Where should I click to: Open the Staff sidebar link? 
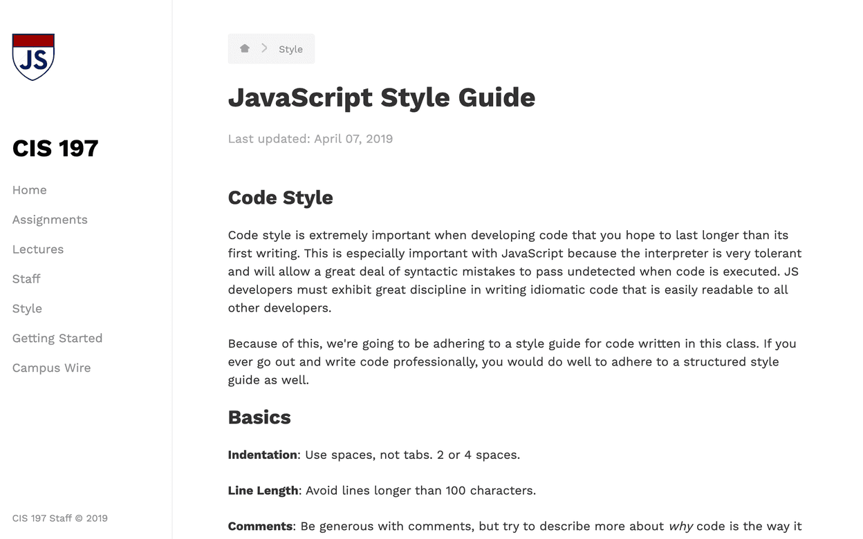26,279
